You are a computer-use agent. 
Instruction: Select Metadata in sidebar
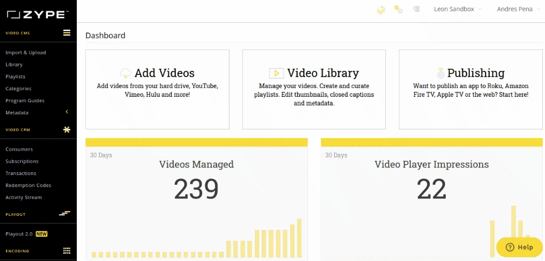tap(17, 113)
